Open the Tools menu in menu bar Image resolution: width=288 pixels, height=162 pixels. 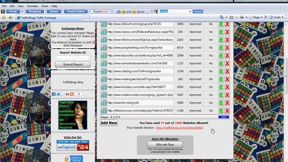click(x=45, y=6)
